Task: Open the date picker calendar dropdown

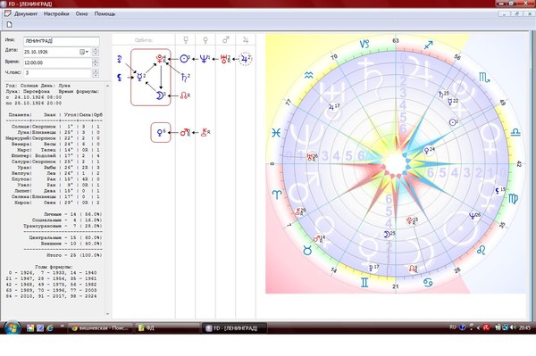Action: tap(84, 52)
